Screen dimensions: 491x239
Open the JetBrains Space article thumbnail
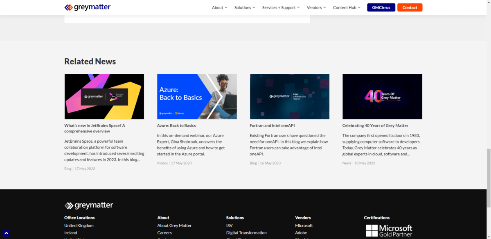click(x=104, y=97)
